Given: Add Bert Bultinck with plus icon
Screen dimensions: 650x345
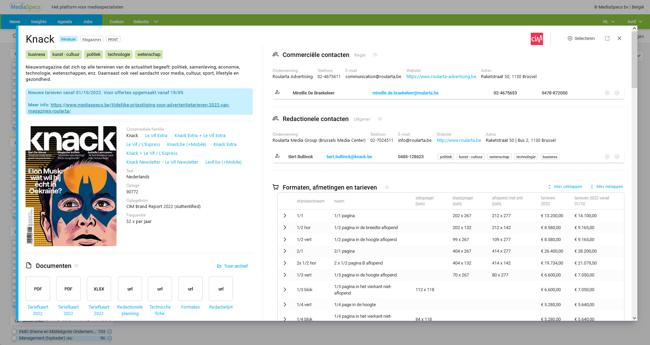Looking at the screenshot, I should click(x=607, y=157).
